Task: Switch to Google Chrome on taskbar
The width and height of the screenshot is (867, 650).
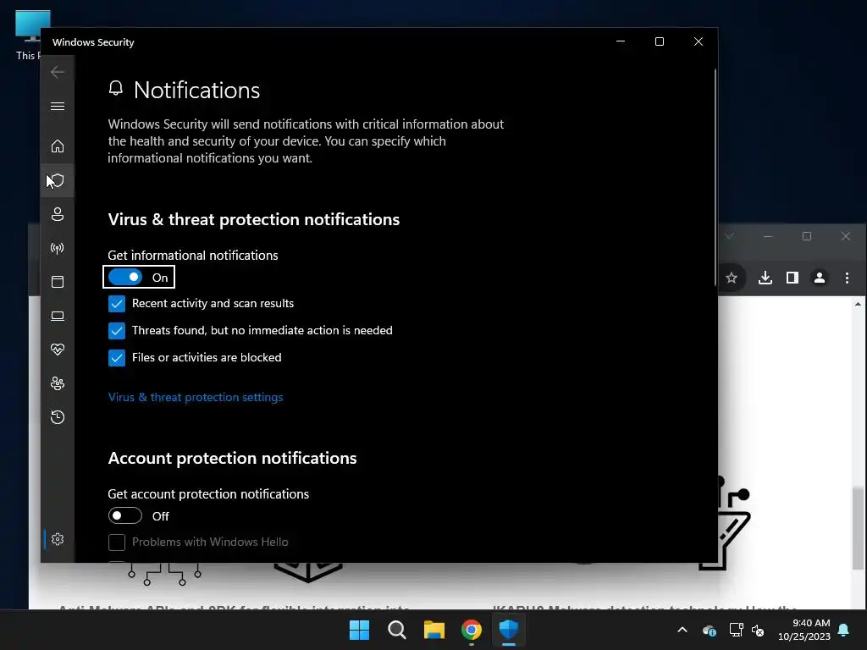Action: pos(472,630)
